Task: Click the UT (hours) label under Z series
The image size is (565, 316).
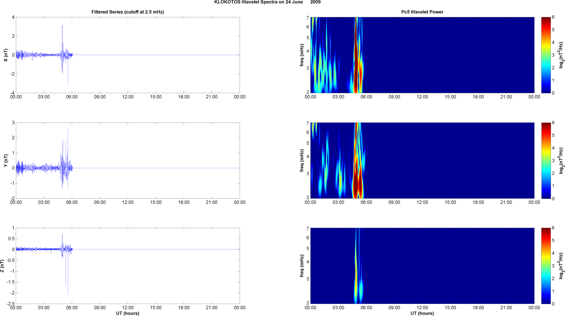Action: [x=128, y=313]
